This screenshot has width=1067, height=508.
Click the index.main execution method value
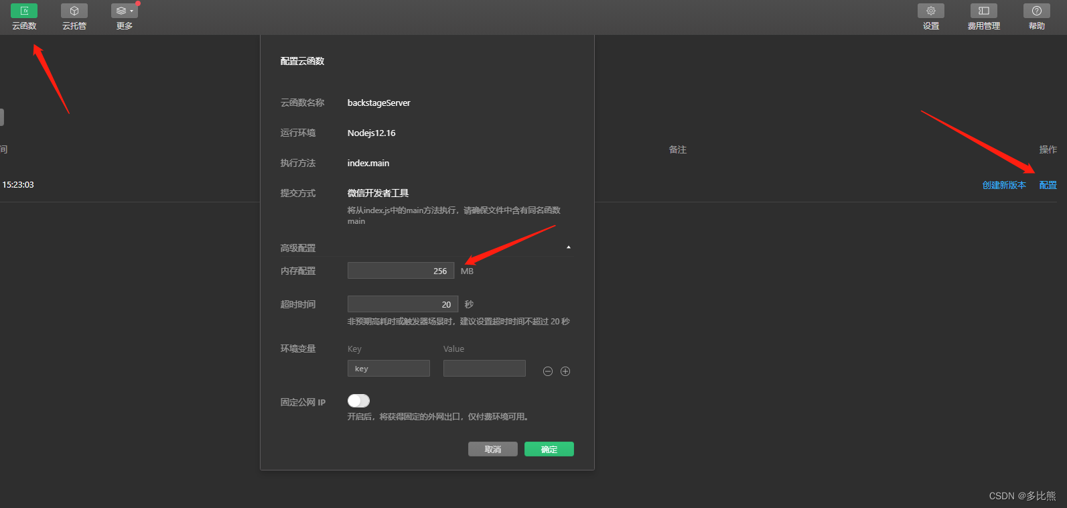(368, 163)
